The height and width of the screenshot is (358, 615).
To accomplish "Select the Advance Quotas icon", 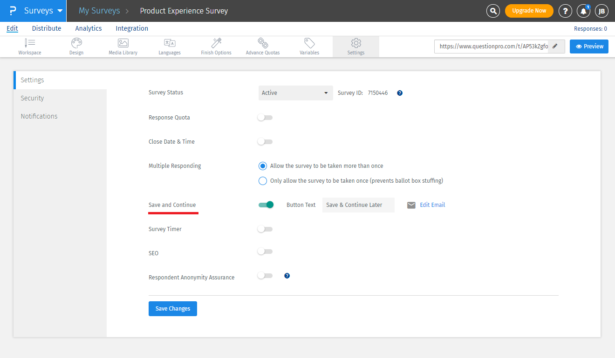I will [x=262, y=43].
